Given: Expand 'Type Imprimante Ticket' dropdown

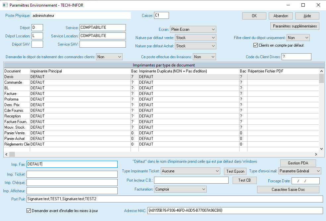Looking at the screenshot, I should (x=190, y=171).
